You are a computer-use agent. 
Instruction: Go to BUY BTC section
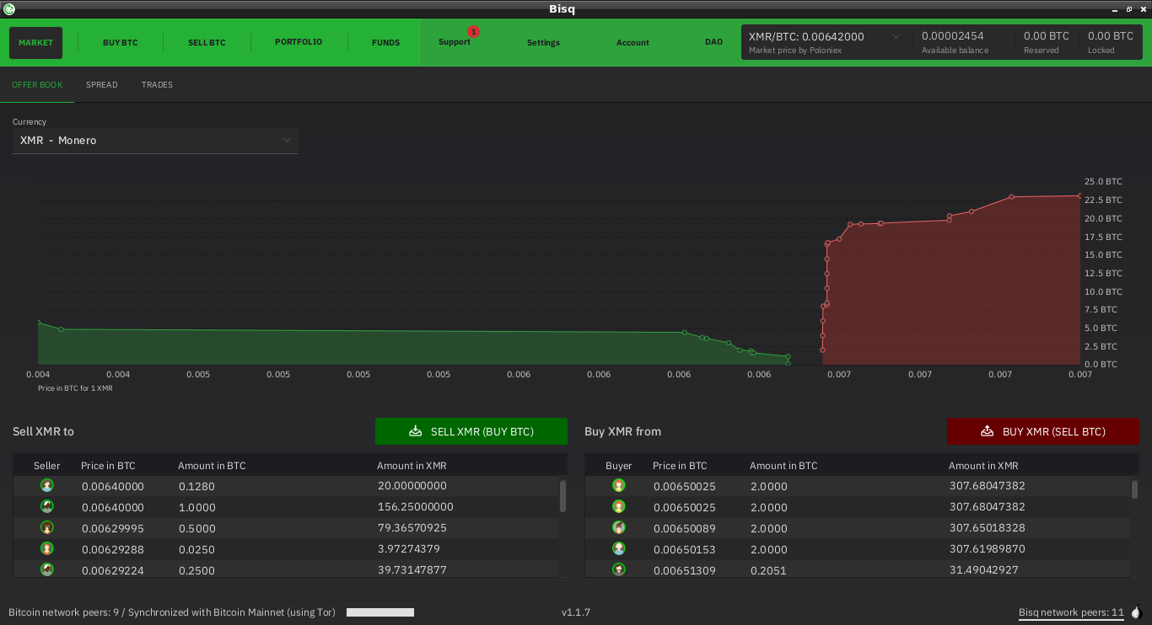(121, 42)
